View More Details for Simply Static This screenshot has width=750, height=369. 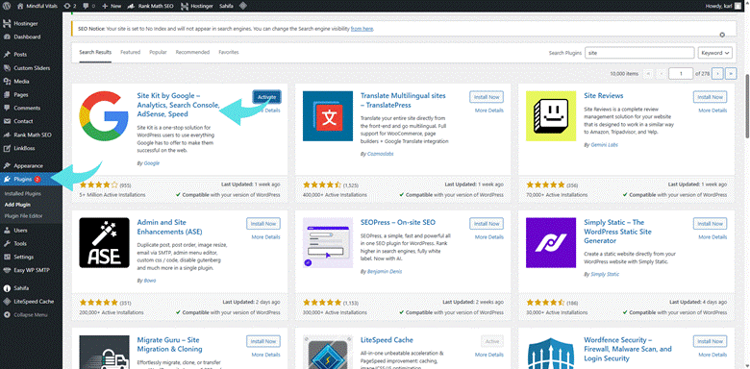pos(712,237)
